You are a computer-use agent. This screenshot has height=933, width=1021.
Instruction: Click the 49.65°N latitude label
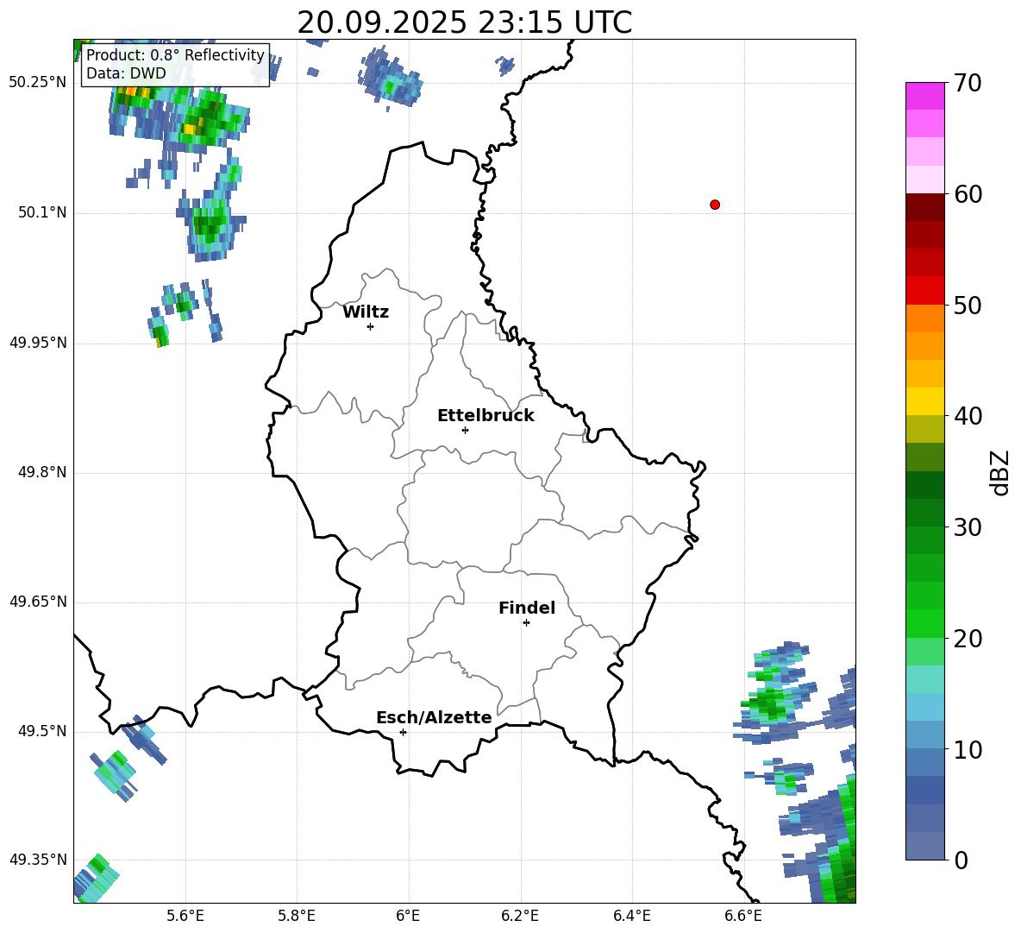(38, 602)
